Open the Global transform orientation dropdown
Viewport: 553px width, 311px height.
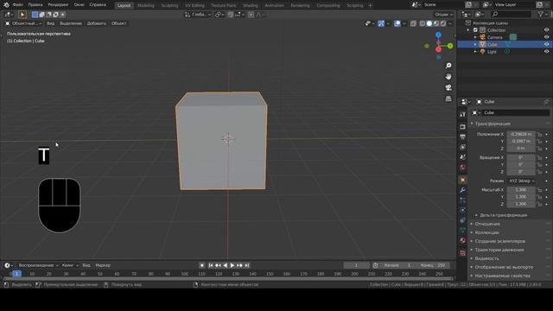click(198, 15)
